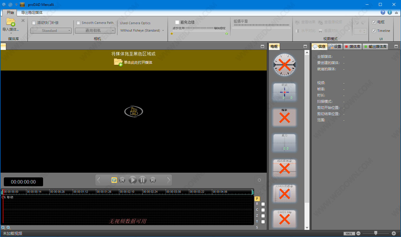Uncheck the Timeline UI checkbox

[374, 31]
